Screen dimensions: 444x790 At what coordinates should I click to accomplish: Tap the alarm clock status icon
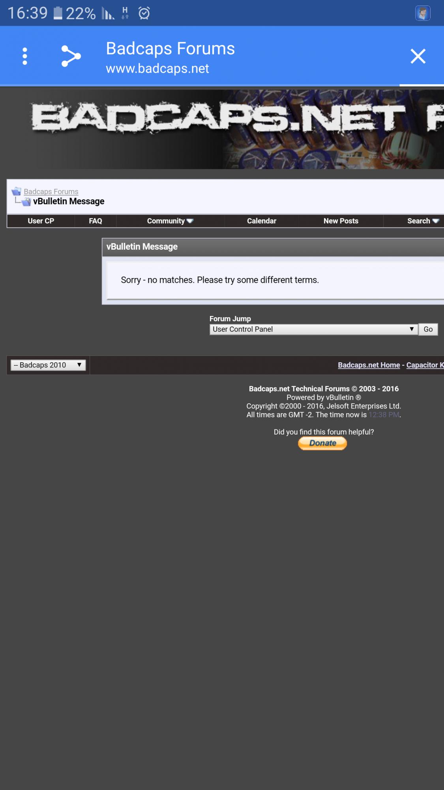(x=144, y=13)
